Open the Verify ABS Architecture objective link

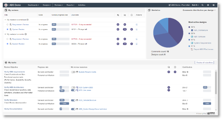click(x=14, y=87)
